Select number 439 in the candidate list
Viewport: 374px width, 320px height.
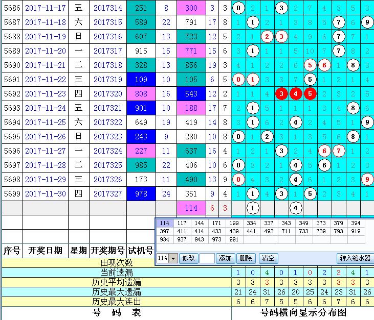234,231
